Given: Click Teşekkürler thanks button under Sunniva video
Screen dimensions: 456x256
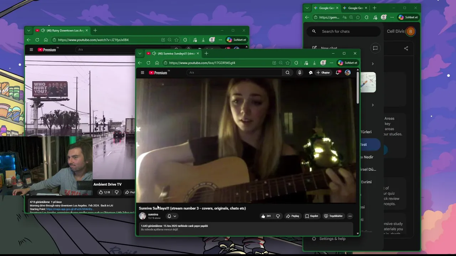Looking at the screenshot, I should (333, 216).
